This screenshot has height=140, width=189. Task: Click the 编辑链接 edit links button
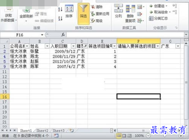click(44, 21)
